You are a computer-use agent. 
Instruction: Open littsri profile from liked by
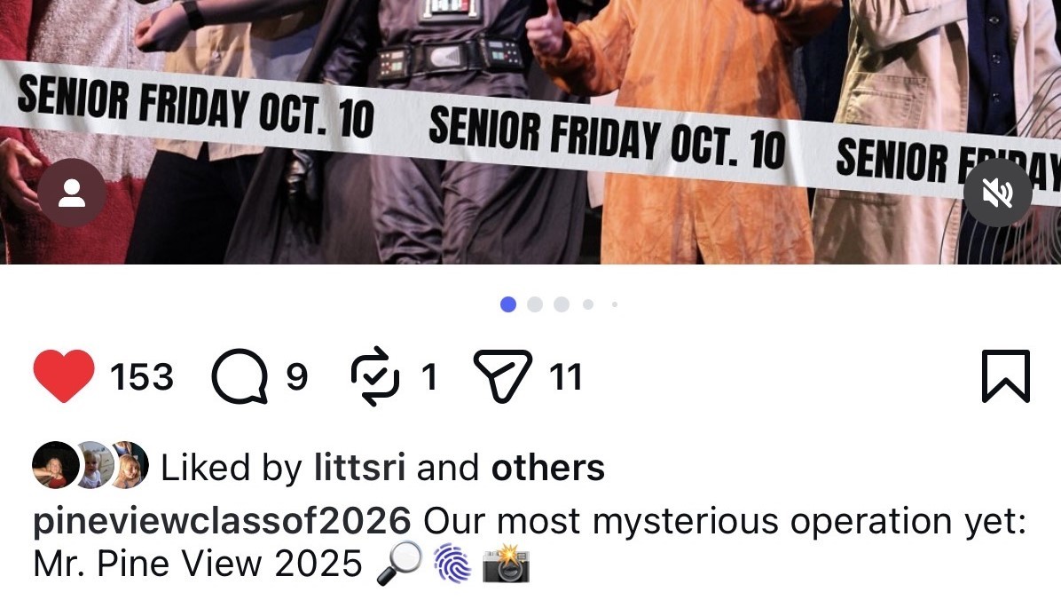[359, 467]
